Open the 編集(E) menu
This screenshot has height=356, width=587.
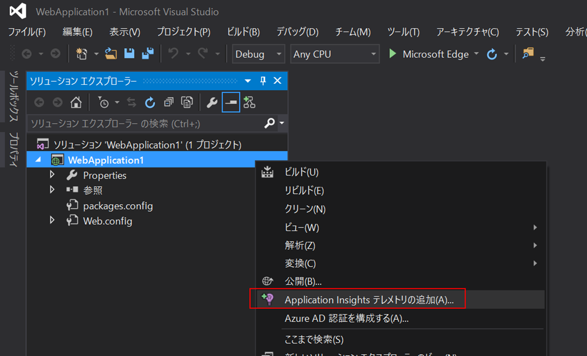click(77, 32)
